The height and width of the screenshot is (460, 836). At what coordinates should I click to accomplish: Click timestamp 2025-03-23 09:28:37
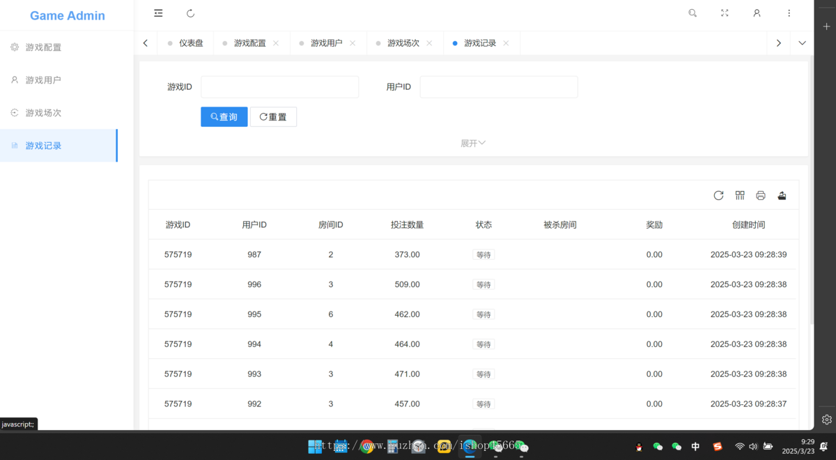(x=748, y=404)
